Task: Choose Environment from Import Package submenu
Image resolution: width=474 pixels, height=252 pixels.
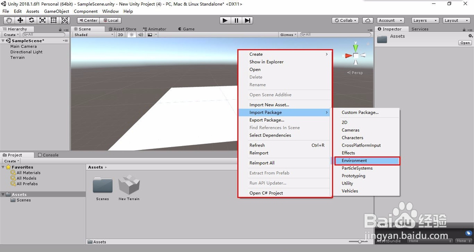Action: tap(367, 161)
